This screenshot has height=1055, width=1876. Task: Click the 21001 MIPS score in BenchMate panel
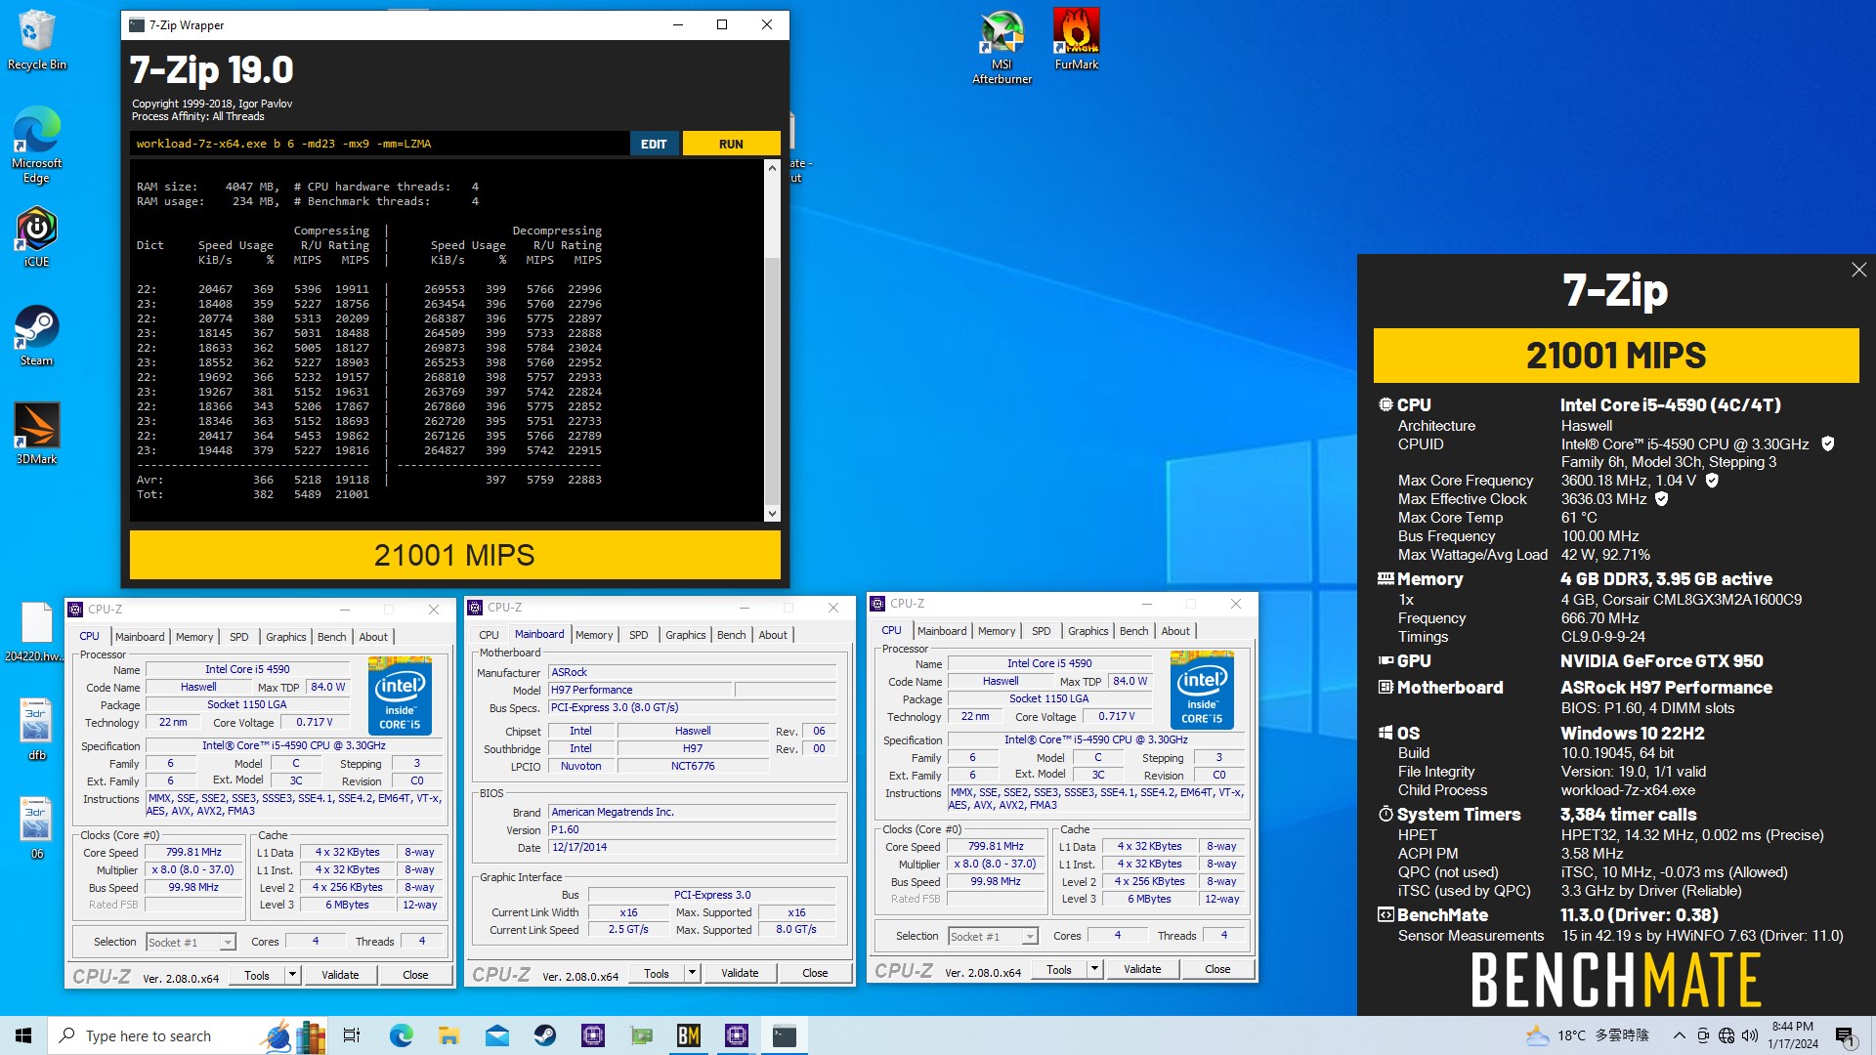pos(1616,356)
